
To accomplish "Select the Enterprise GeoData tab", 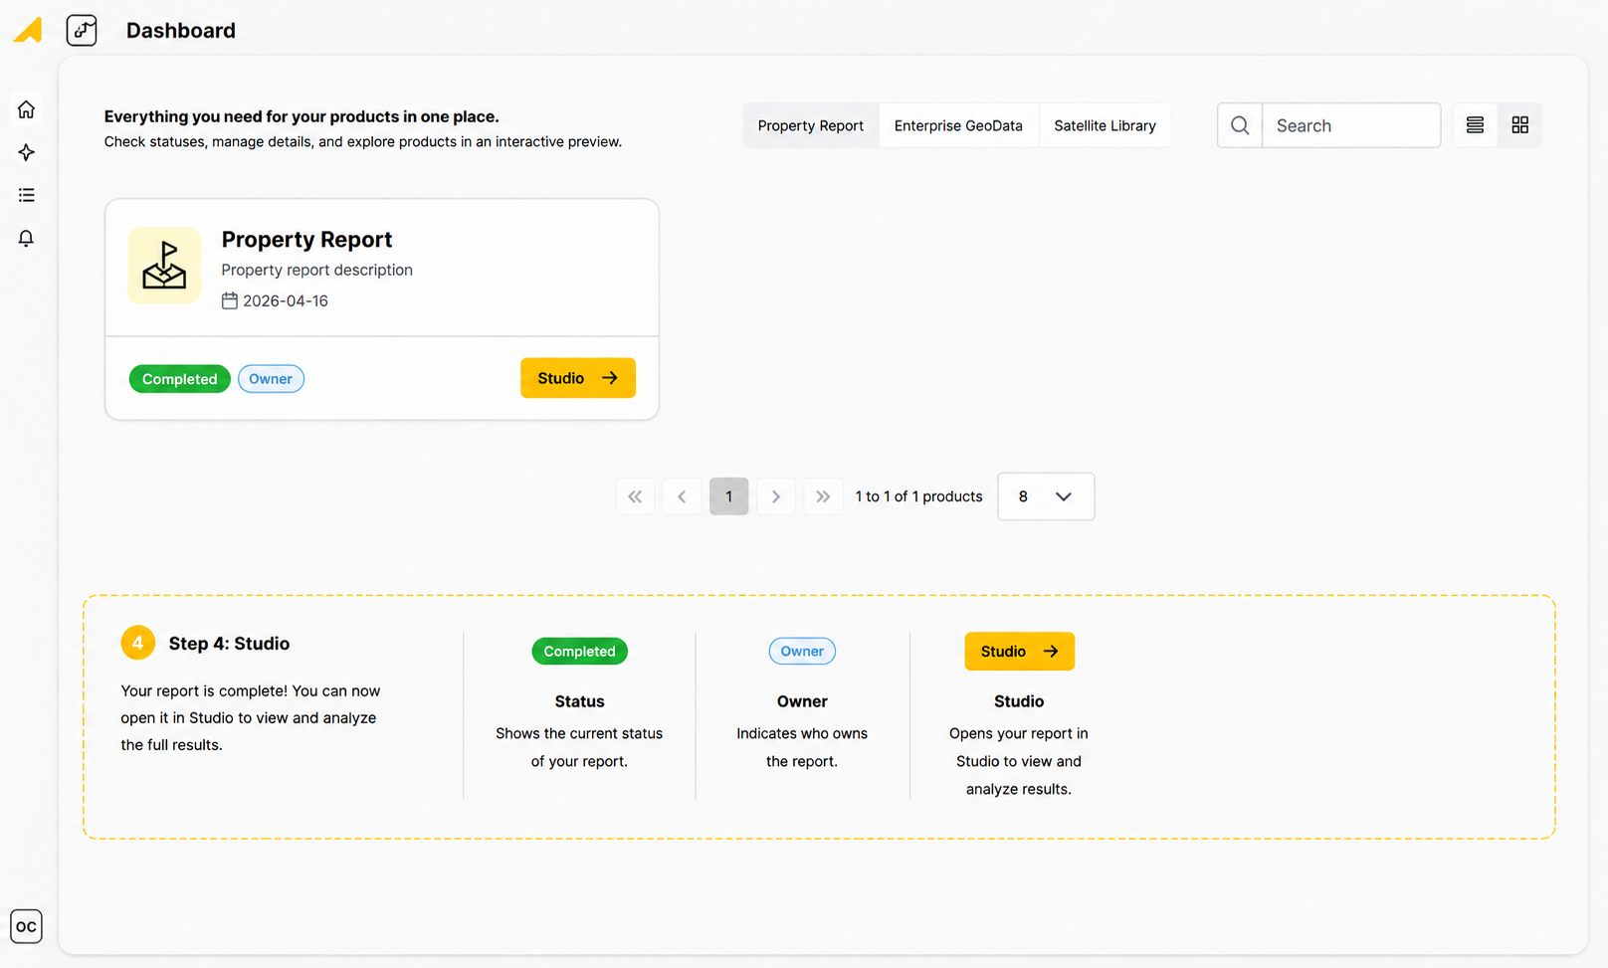I will 958,125.
